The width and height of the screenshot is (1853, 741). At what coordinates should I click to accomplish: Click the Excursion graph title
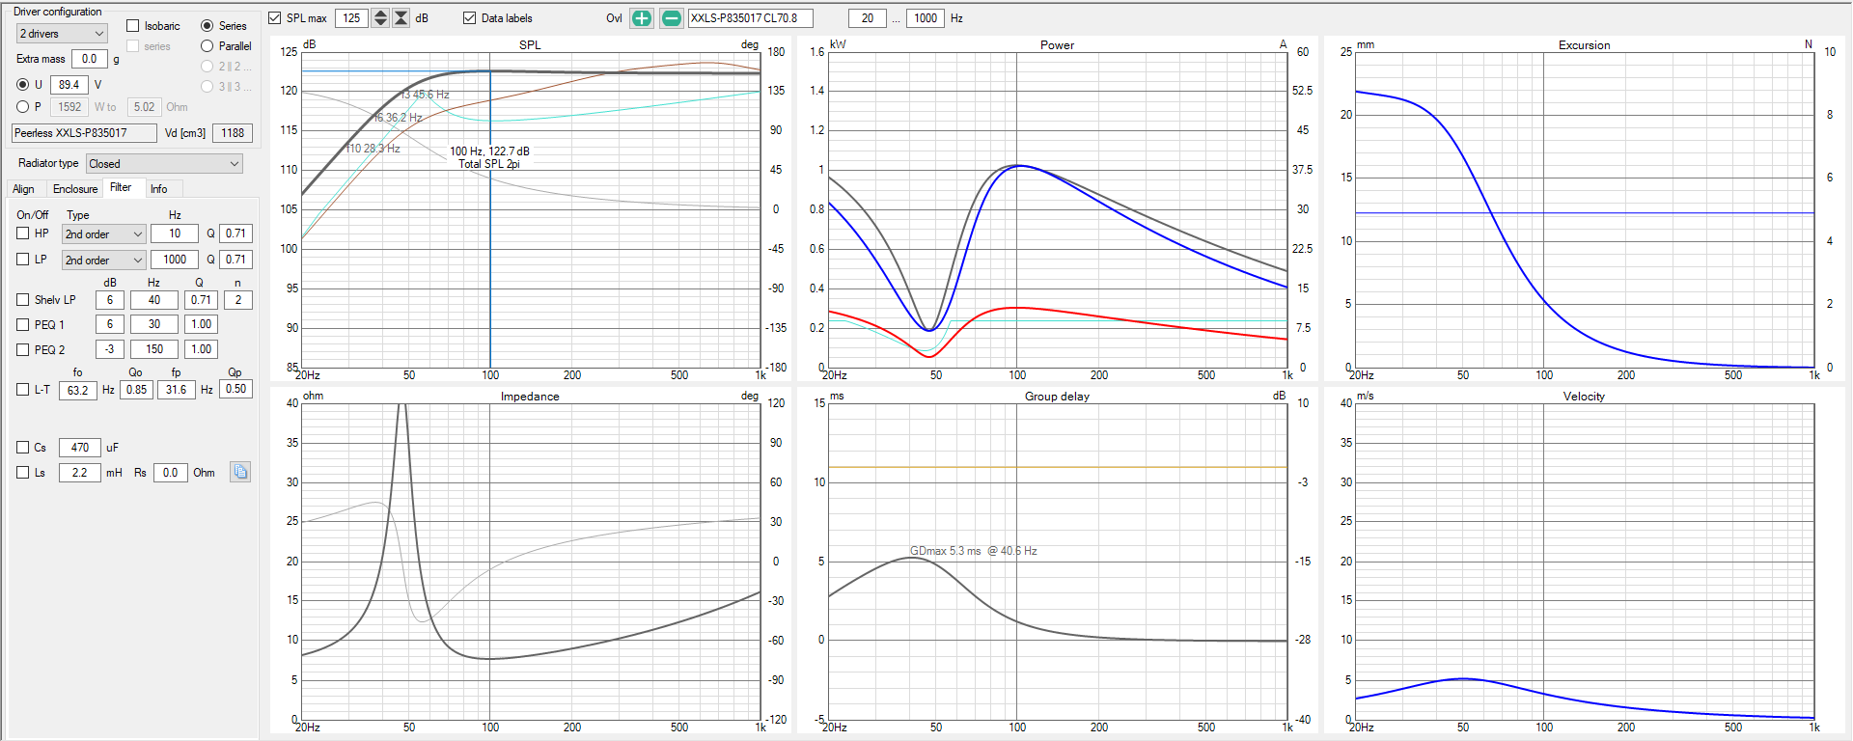[x=1584, y=45]
